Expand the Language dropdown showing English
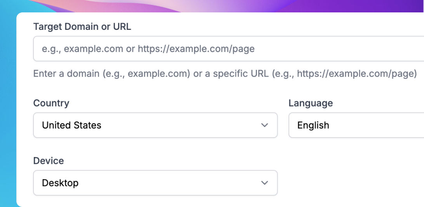This screenshot has width=424, height=207. tap(356, 125)
